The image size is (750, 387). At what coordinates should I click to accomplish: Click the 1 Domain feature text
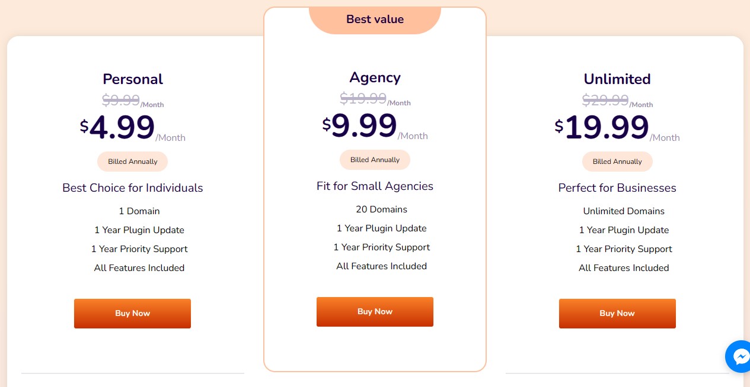pyautogui.click(x=139, y=211)
